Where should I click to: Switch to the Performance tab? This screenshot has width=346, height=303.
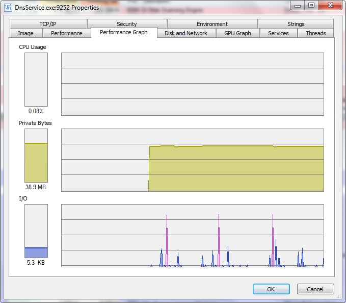pos(67,33)
